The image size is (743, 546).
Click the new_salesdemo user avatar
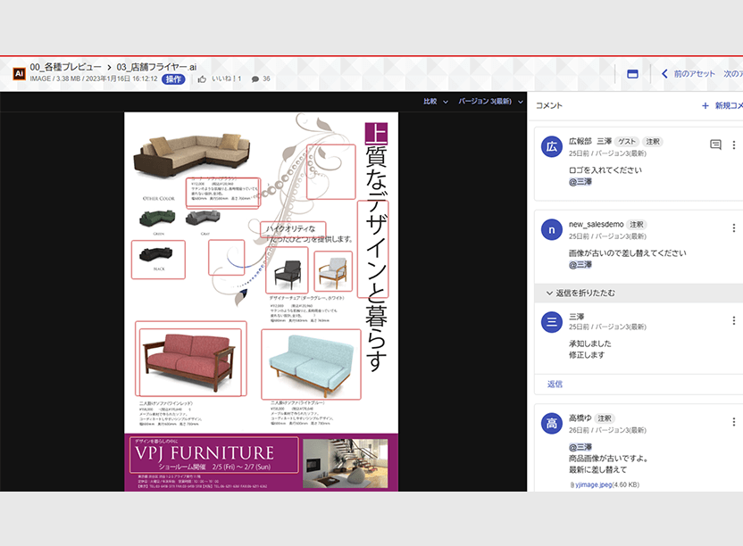(552, 229)
